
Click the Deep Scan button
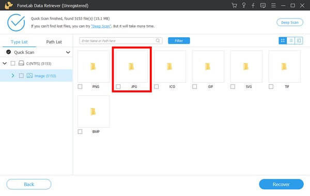[290, 22]
